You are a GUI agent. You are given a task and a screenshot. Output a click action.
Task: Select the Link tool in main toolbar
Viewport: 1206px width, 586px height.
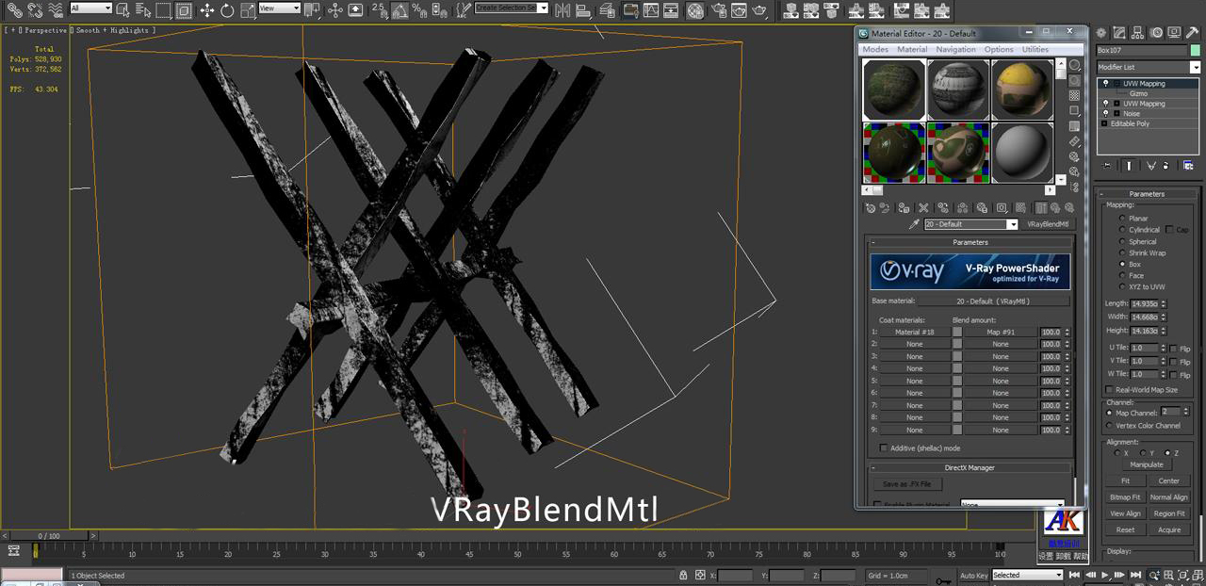click(14, 10)
